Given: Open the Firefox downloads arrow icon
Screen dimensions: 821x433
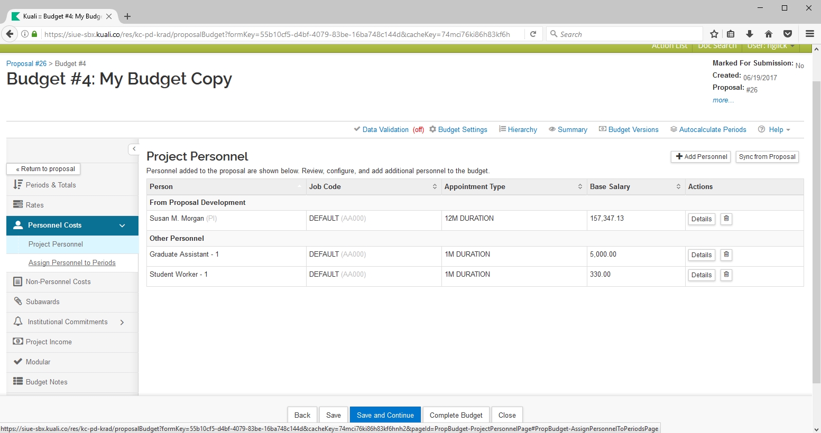Looking at the screenshot, I should pyautogui.click(x=750, y=34).
